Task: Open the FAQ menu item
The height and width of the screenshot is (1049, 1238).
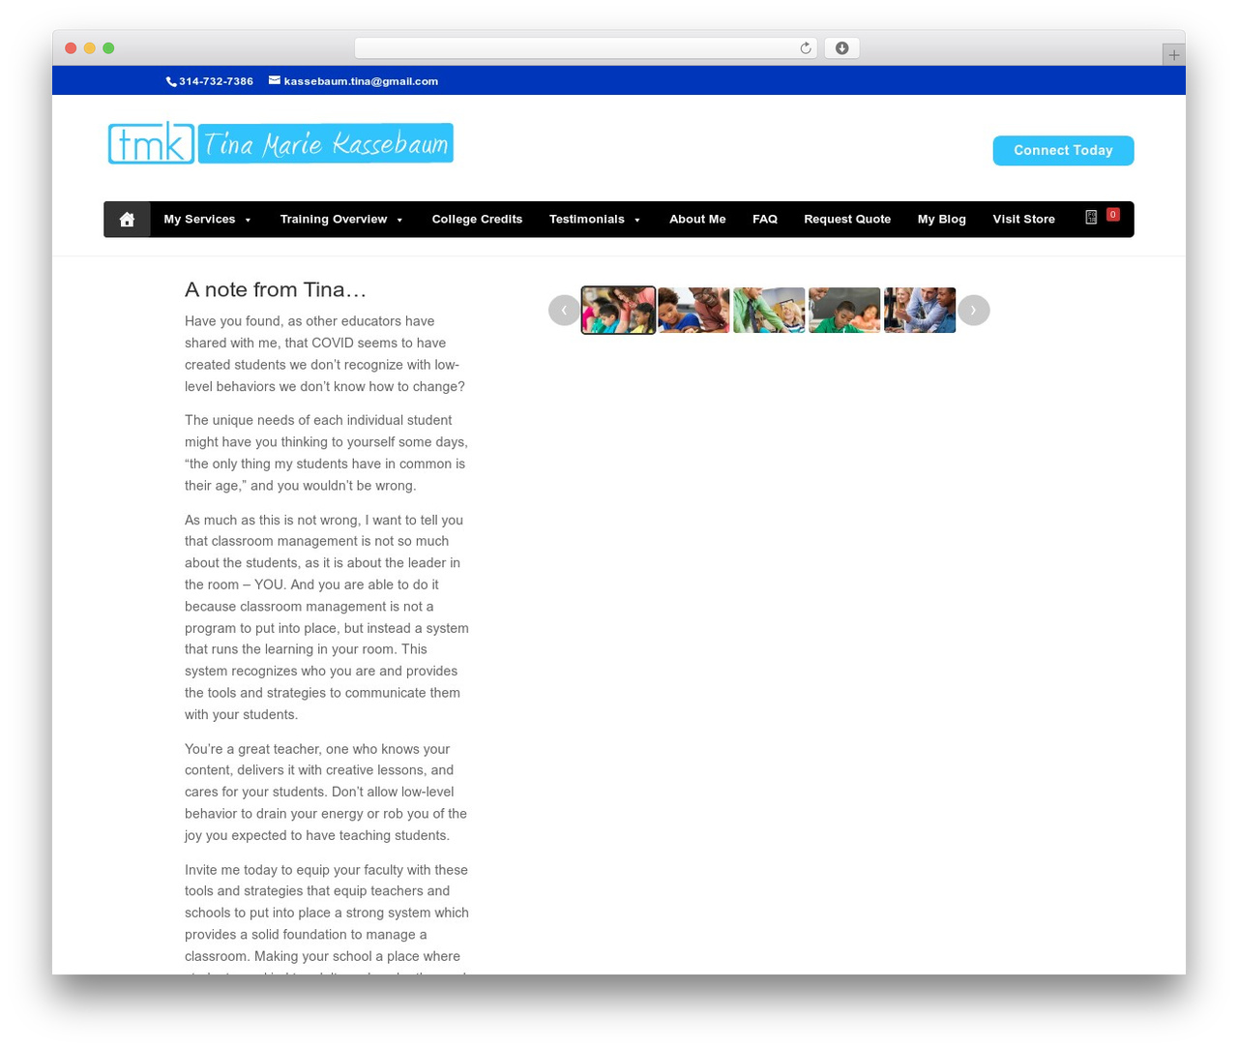Action: [765, 220]
